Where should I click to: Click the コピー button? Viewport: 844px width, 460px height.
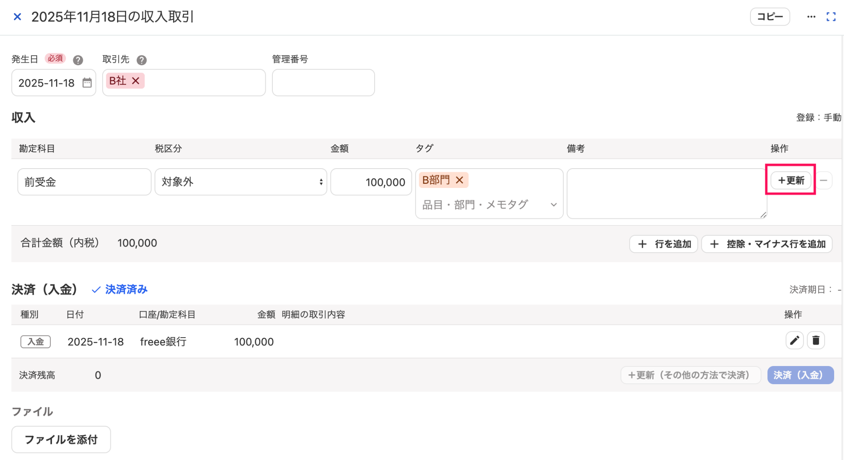[x=769, y=17]
